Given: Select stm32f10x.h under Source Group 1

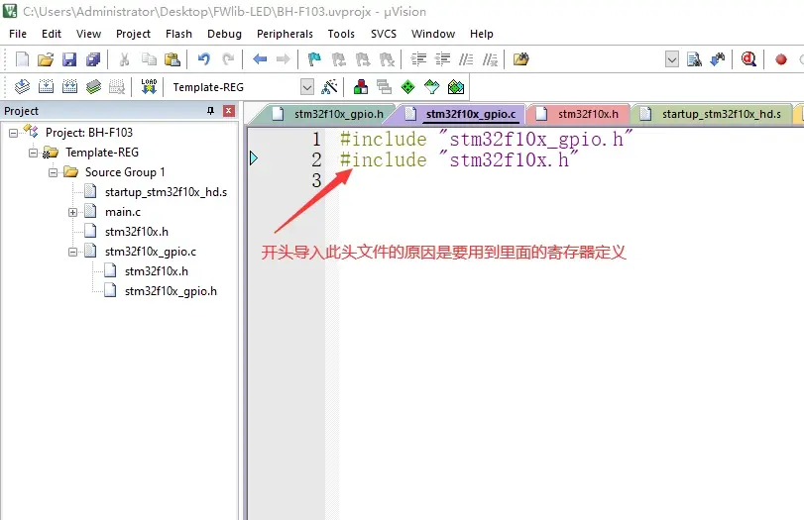Looking at the screenshot, I should point(137,232).
